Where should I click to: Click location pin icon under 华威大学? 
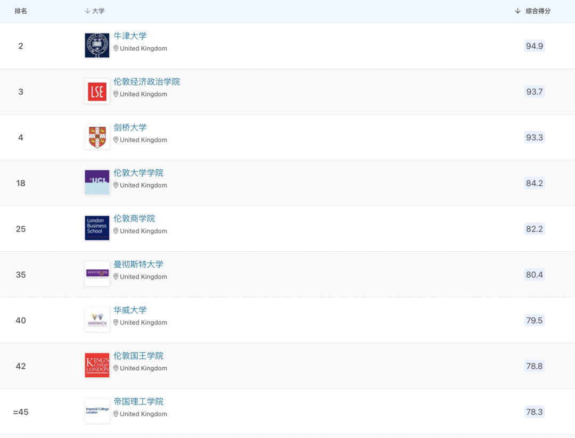coord(116,323)
